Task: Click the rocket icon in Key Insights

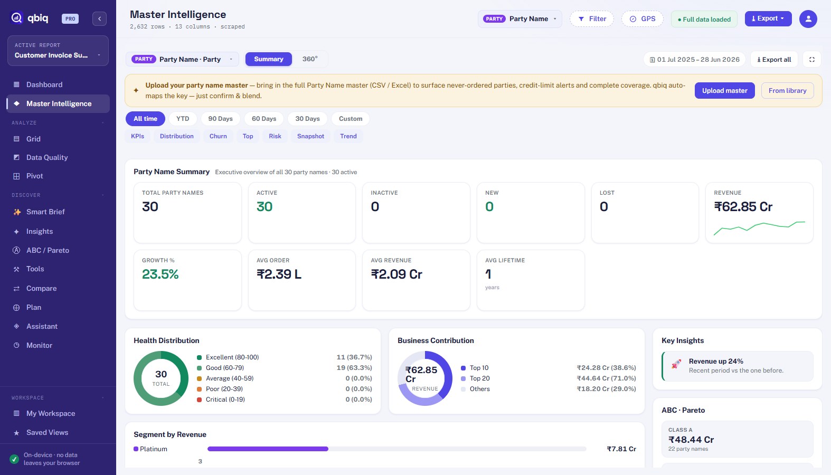Action: [676, 364]
